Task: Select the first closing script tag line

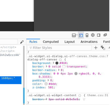Action: click(x=8, y=47)
